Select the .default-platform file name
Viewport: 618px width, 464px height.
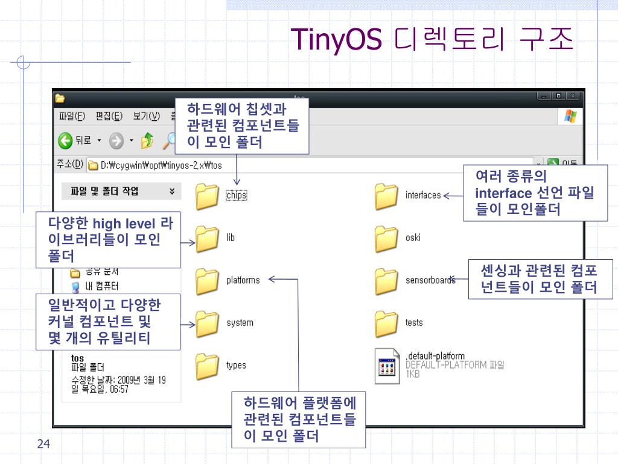click(x=436, y=356)
